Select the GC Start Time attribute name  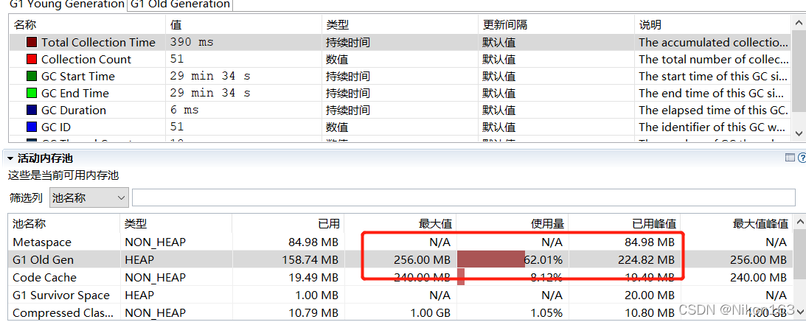click(x=78, y=77)
